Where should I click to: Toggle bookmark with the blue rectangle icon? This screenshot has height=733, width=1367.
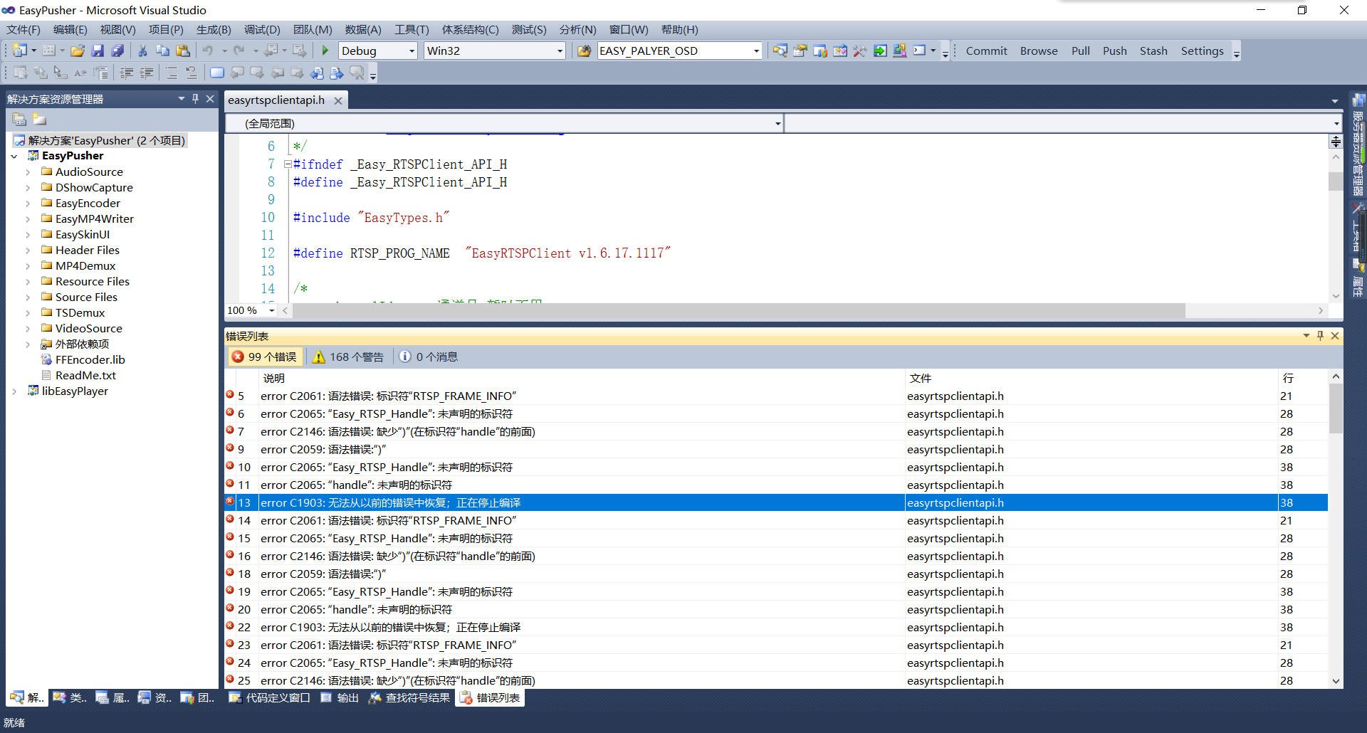217,73
